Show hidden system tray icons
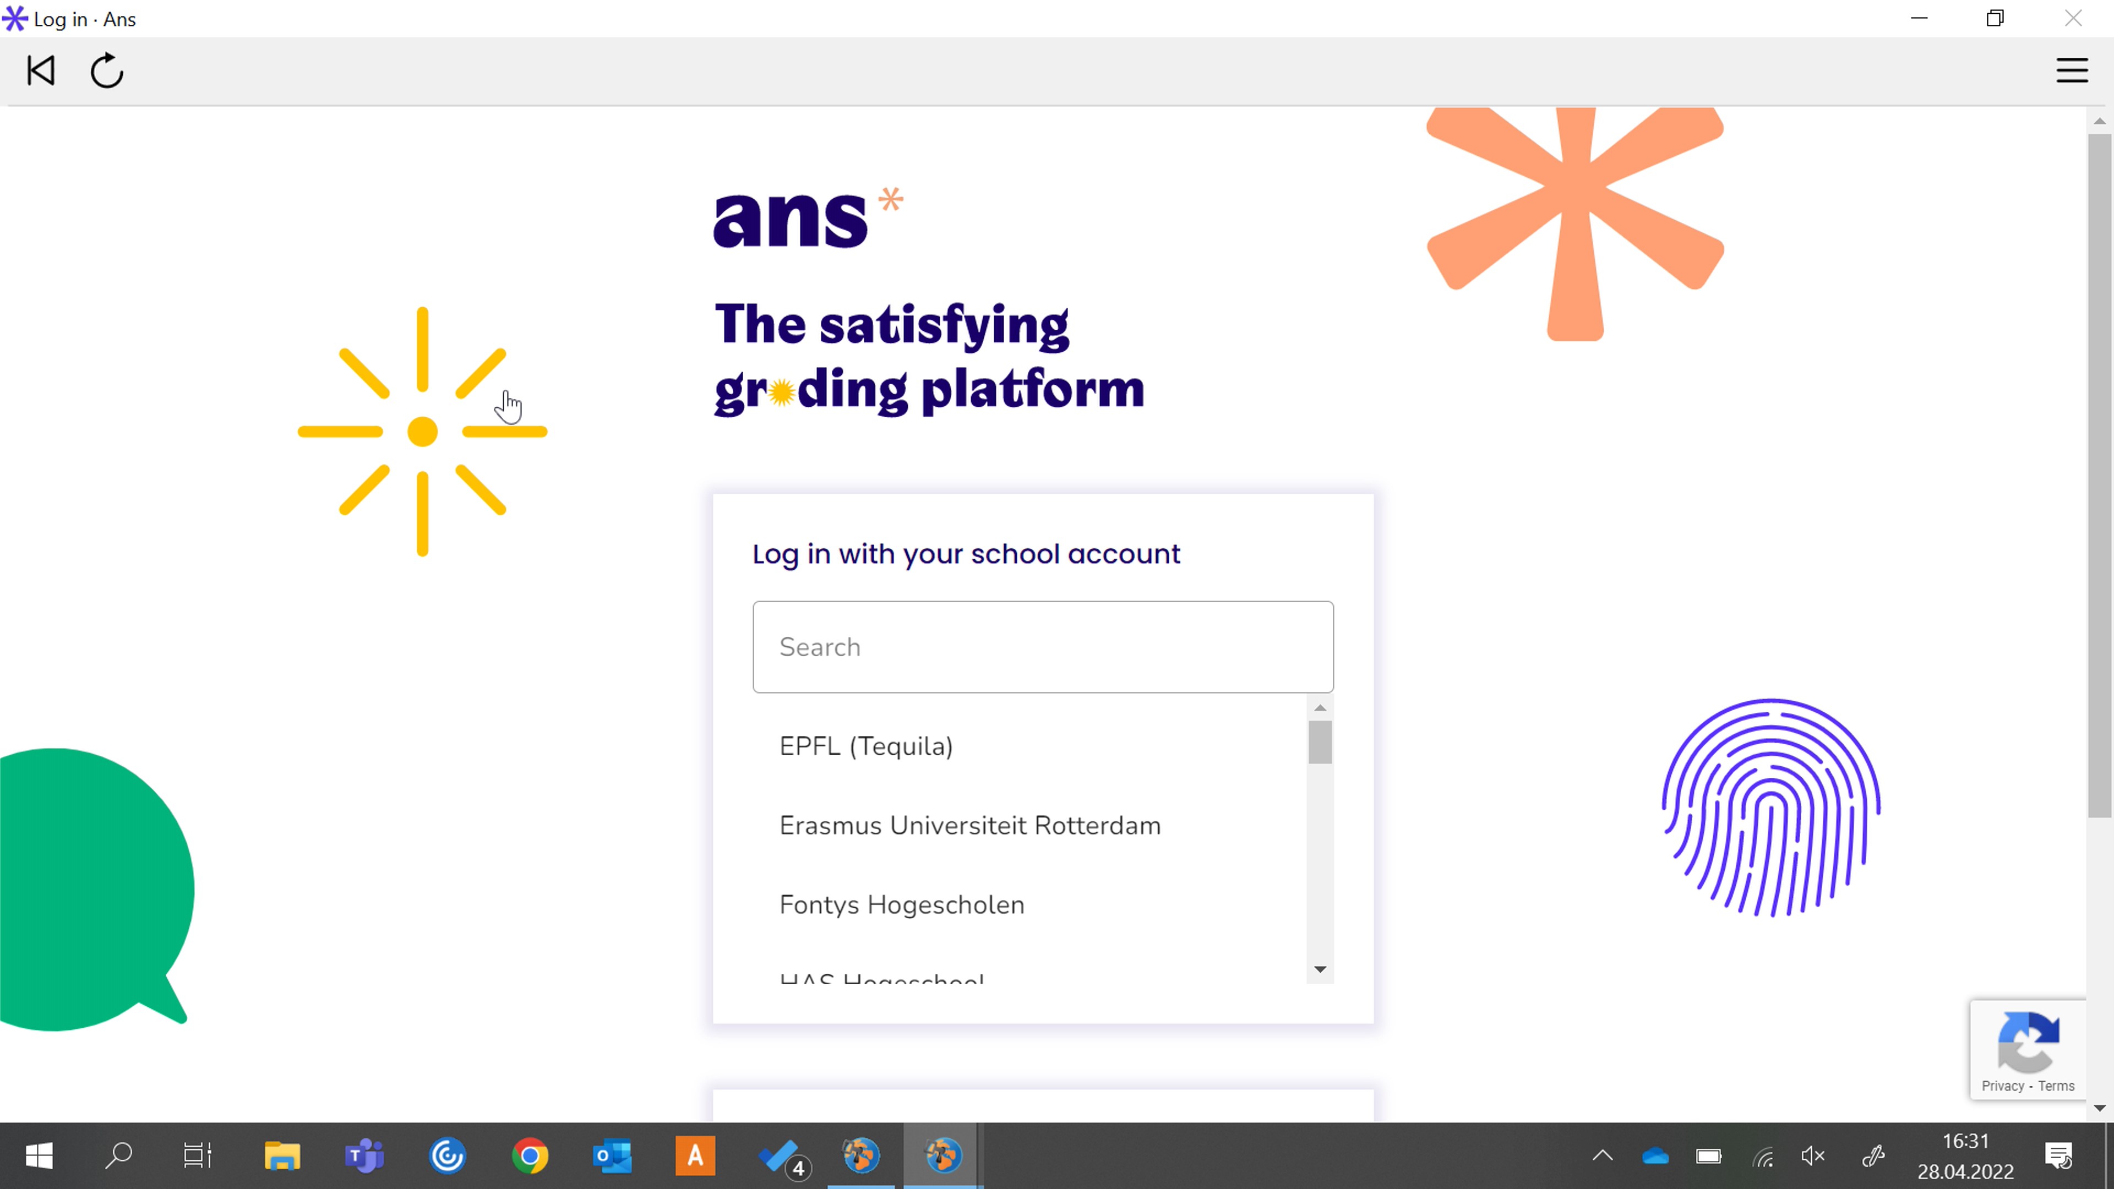The width and height of the screenshot is (2114, 1189). [x=1602, y=1156]
